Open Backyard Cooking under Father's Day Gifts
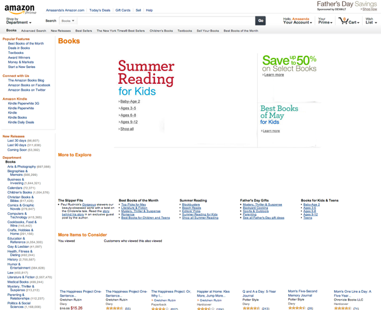This screenshot has width=381, height=310. pyautogui.click(x=255, y=208)
